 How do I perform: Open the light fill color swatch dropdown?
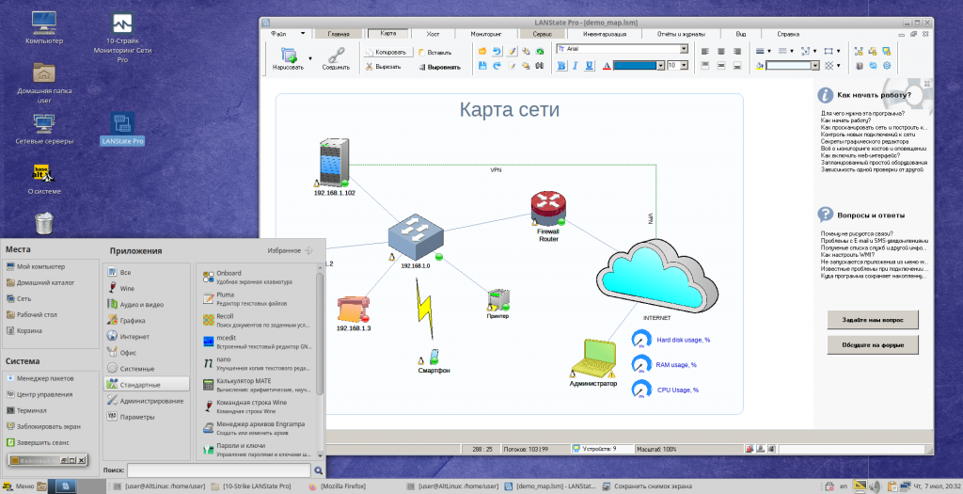[815, 66]
